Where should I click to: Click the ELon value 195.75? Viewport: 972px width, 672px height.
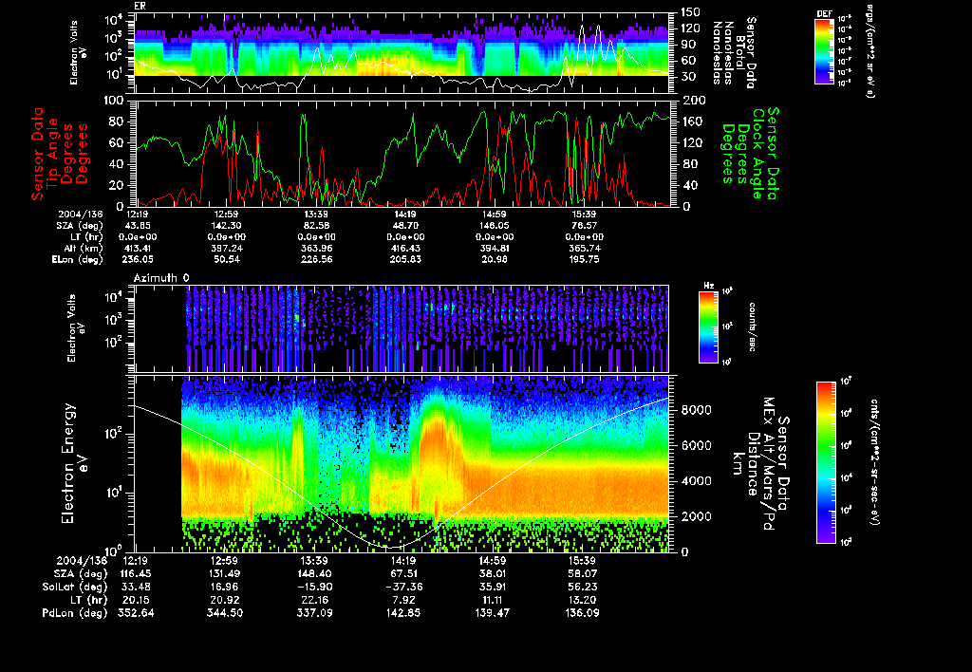584,260
